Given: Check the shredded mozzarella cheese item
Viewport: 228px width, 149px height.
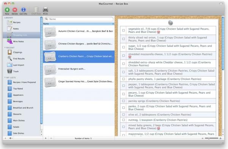Looking at the screenshot, I should click(123, 55).
